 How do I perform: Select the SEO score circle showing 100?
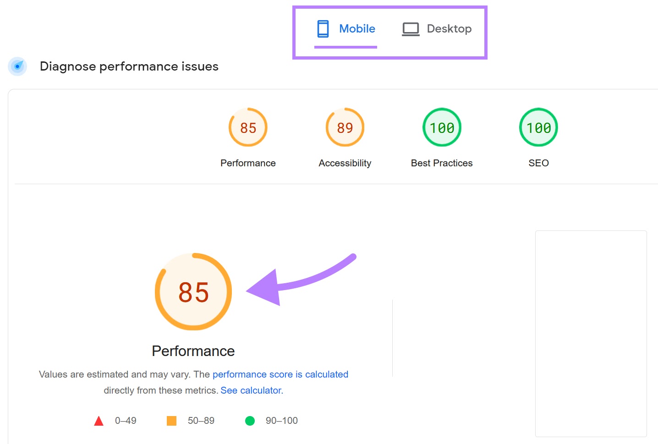click(538, 127)
